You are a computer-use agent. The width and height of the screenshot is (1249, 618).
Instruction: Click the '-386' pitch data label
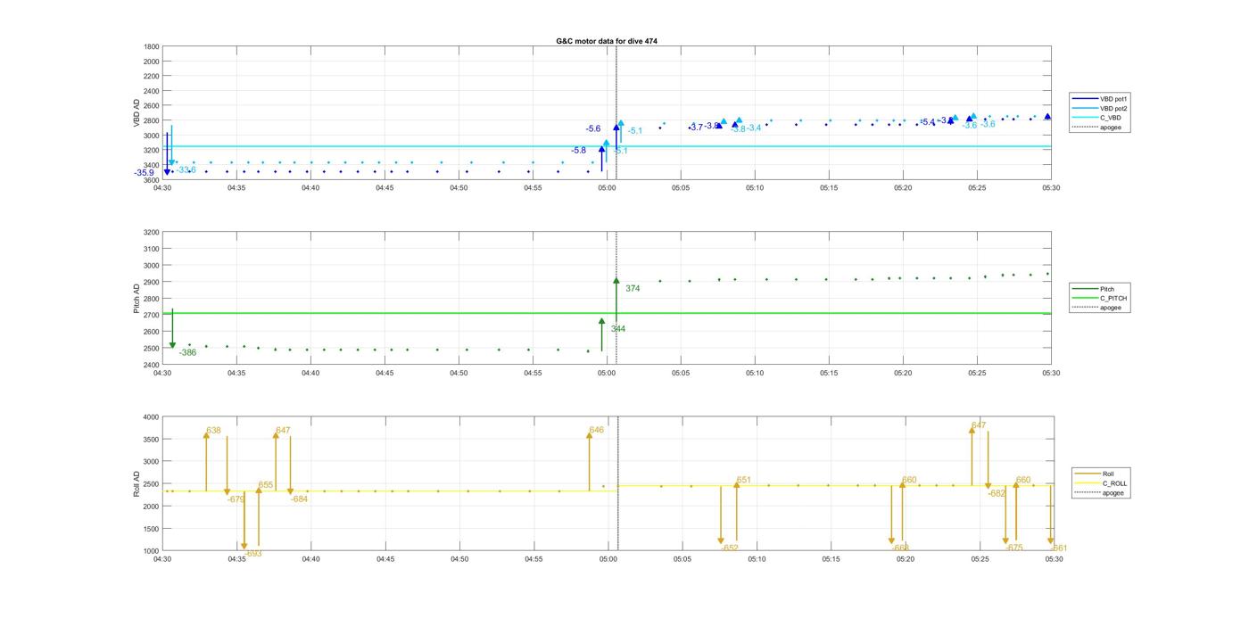click(187, 353)
